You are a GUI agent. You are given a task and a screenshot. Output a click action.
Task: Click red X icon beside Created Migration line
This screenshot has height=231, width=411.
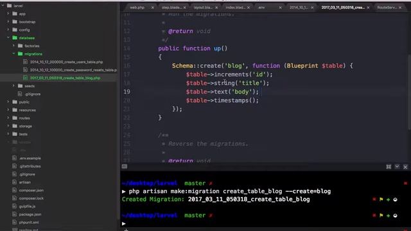click(374, 200)
